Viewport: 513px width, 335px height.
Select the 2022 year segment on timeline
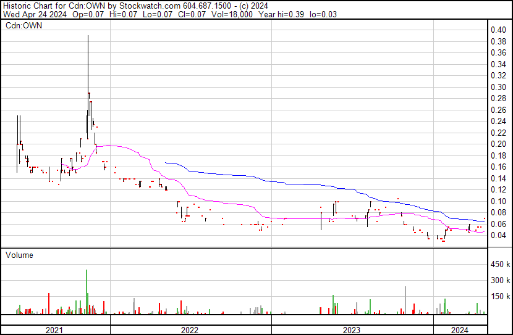(x=191, y=329)
